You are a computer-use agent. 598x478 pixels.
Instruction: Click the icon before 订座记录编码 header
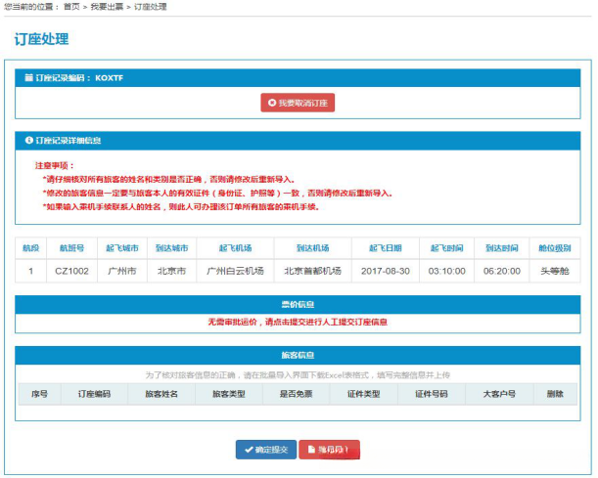pos(28,77)
